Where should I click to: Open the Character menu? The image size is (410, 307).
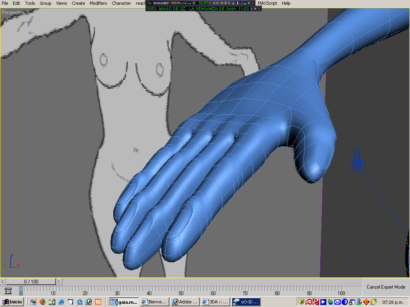(121, 3)
